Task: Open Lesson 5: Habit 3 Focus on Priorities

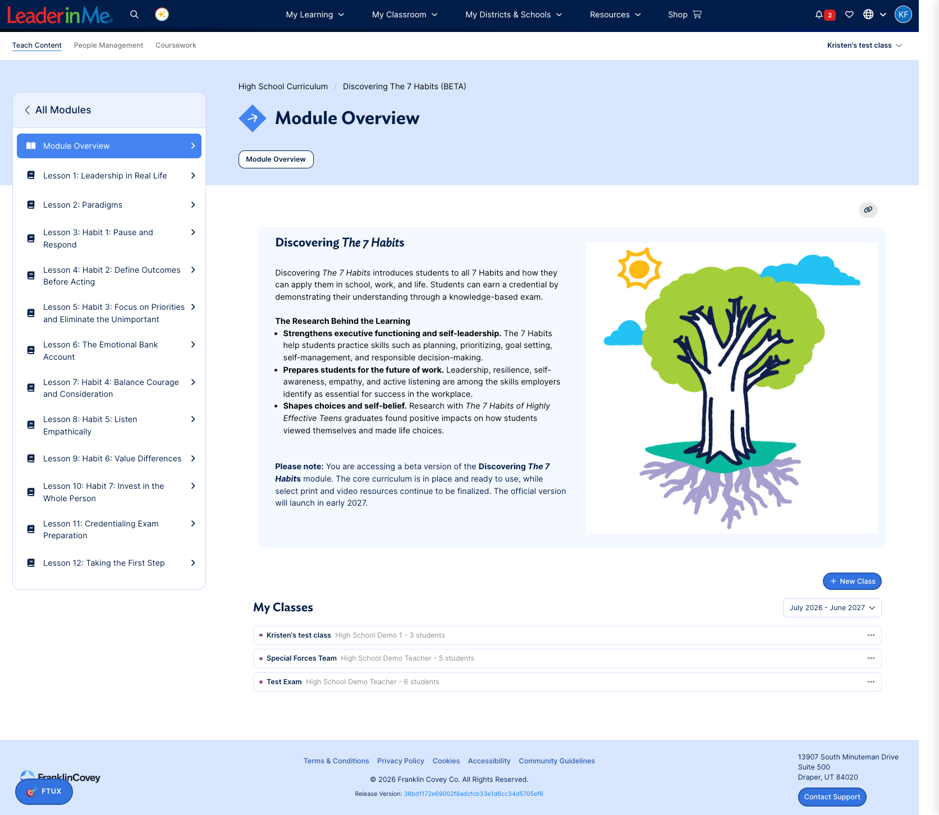Action: [109, 313]
